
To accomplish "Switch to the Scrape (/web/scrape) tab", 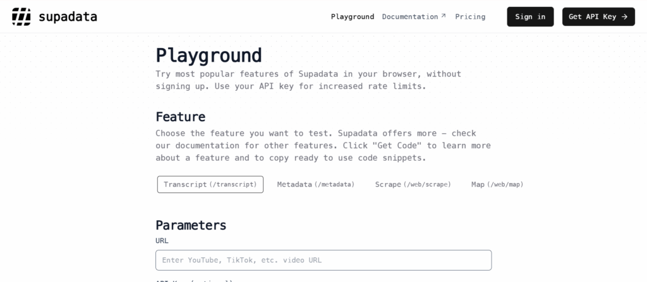I will click(413, 184).
